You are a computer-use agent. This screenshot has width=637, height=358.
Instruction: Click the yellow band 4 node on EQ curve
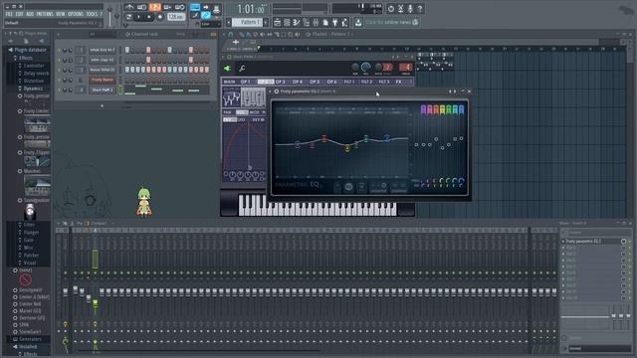tap(347, 148)
